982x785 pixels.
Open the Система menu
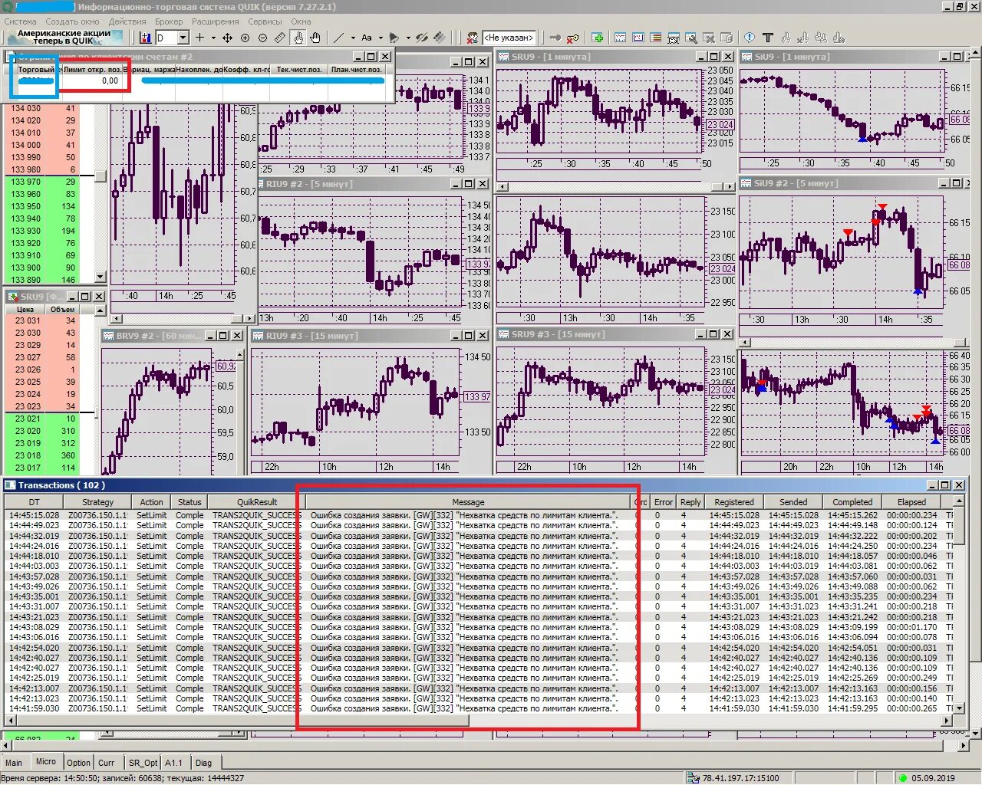pos(20,21)
